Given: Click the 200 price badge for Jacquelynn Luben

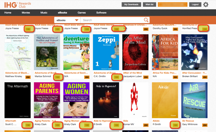Looking at the screenshot, I should click(146, 77).
